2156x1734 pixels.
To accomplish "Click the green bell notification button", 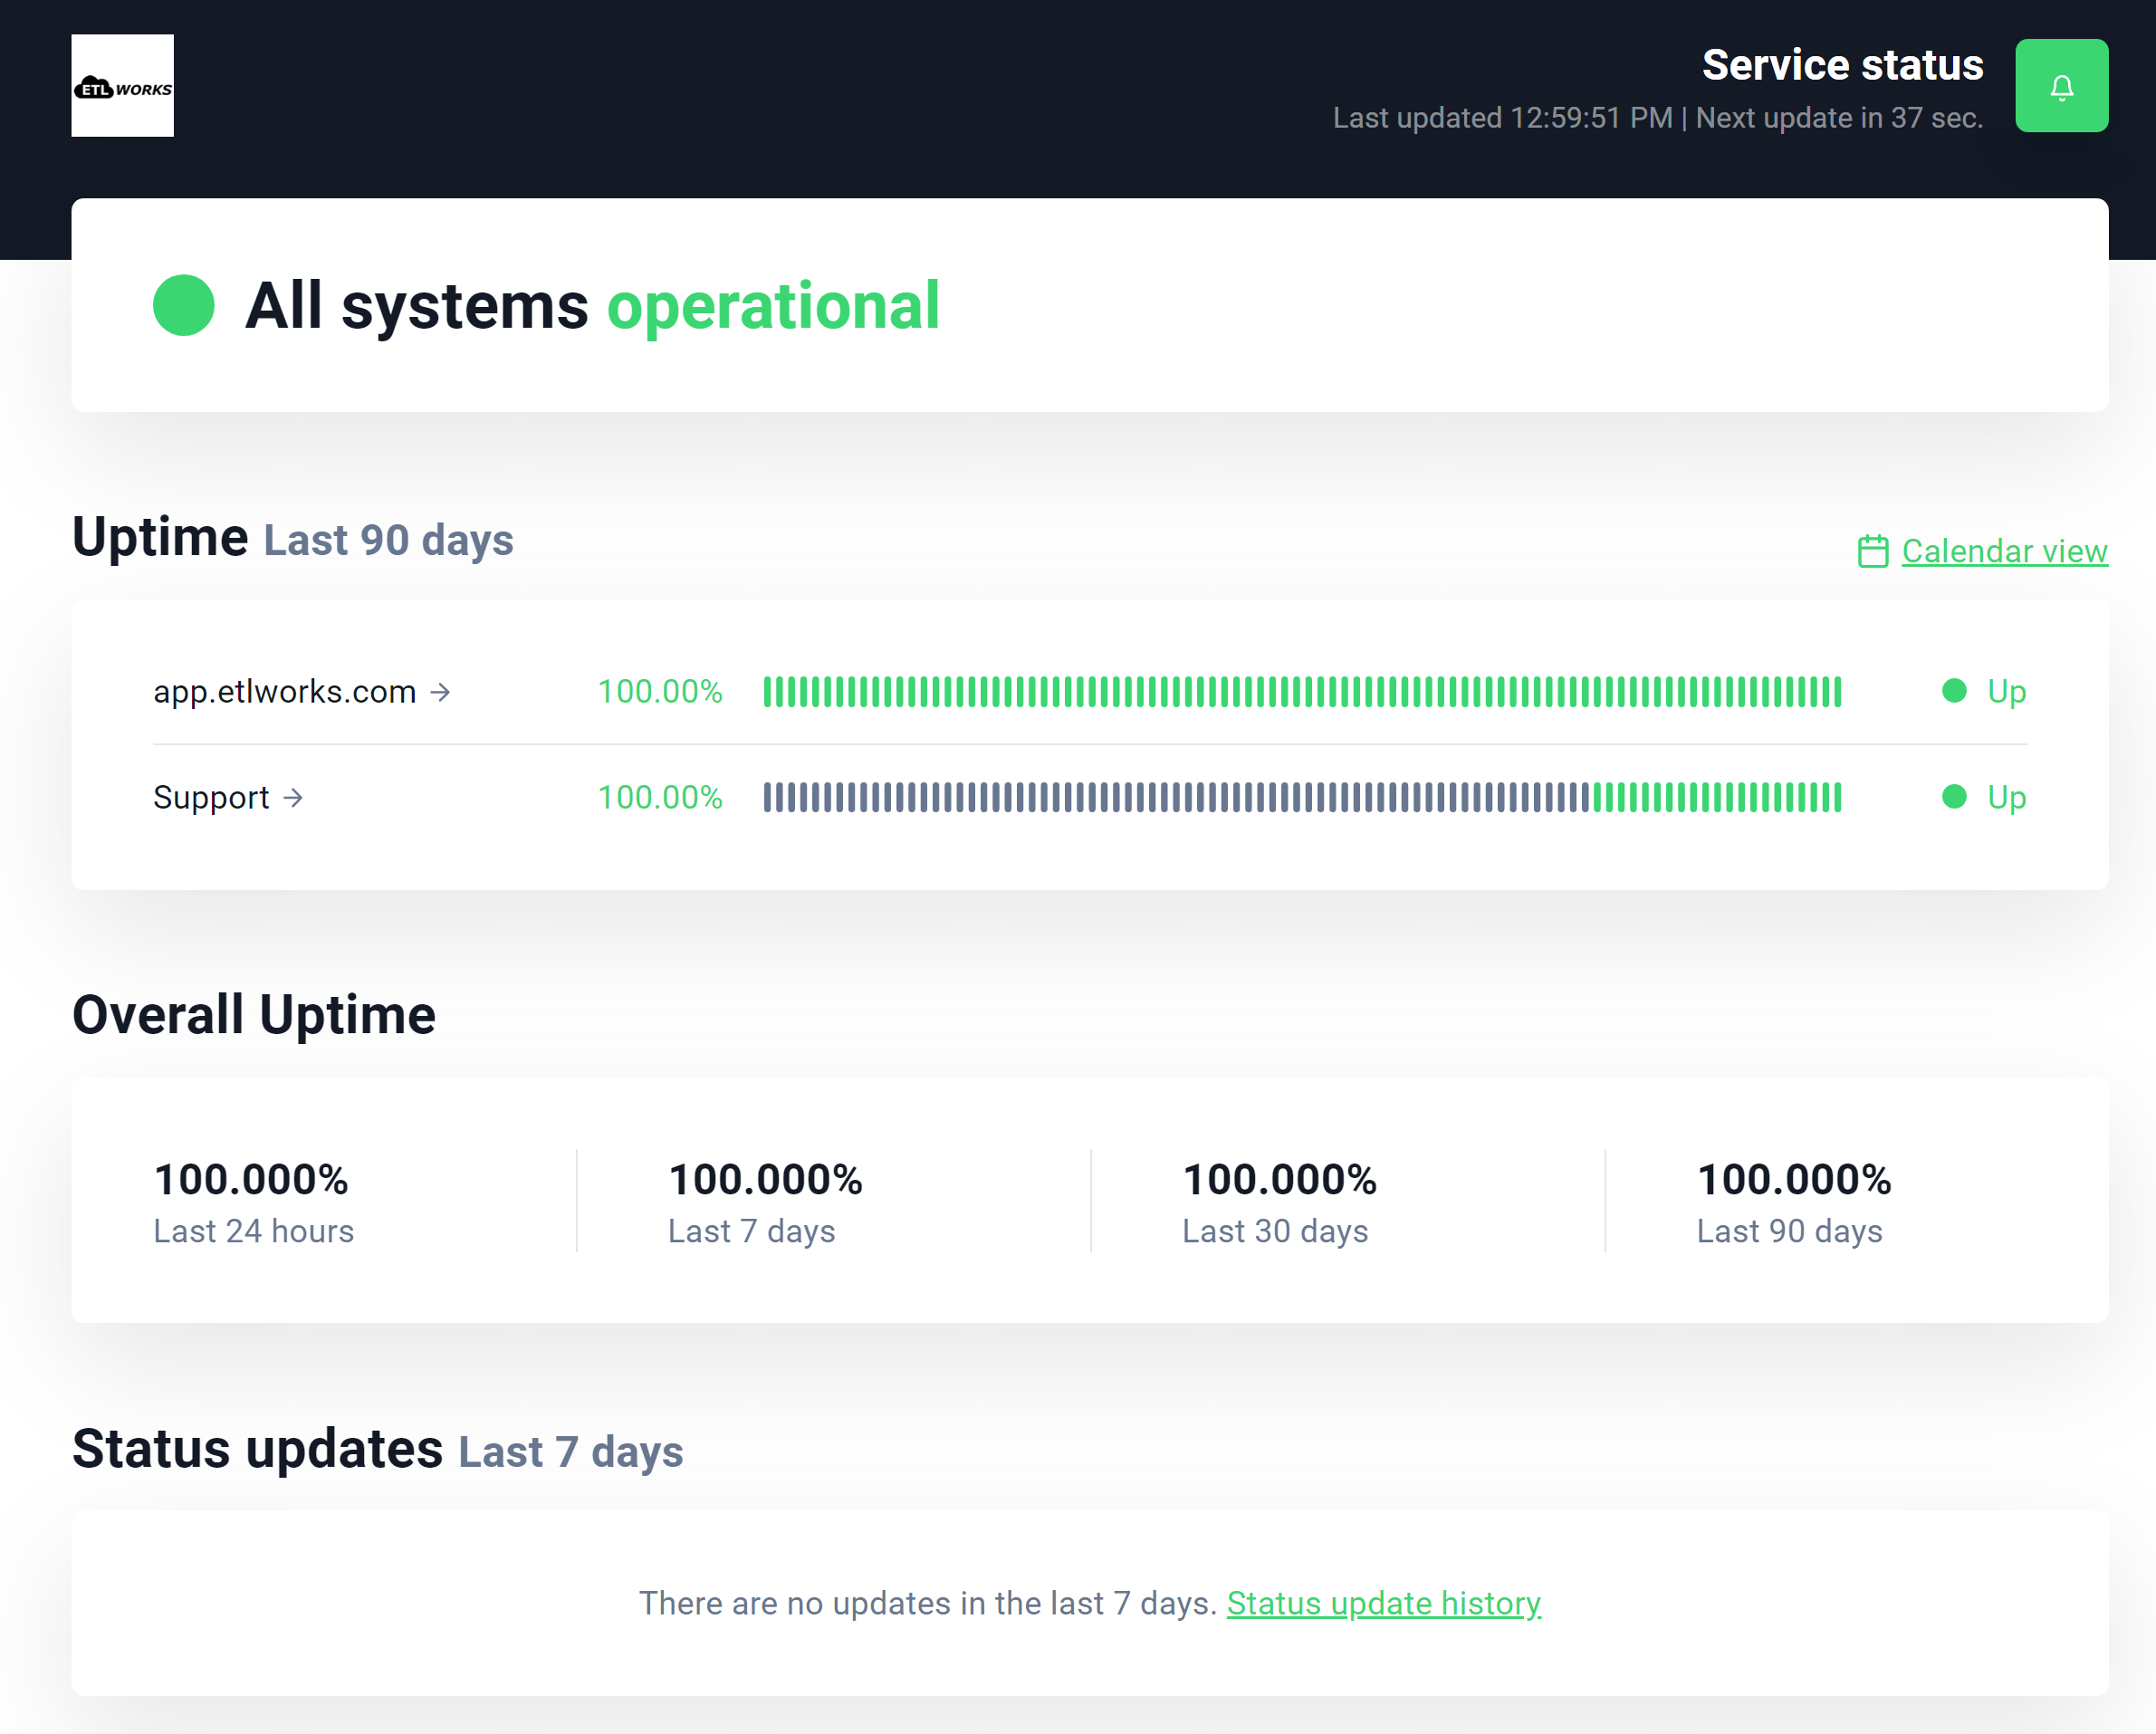I will pos(2061,86).
